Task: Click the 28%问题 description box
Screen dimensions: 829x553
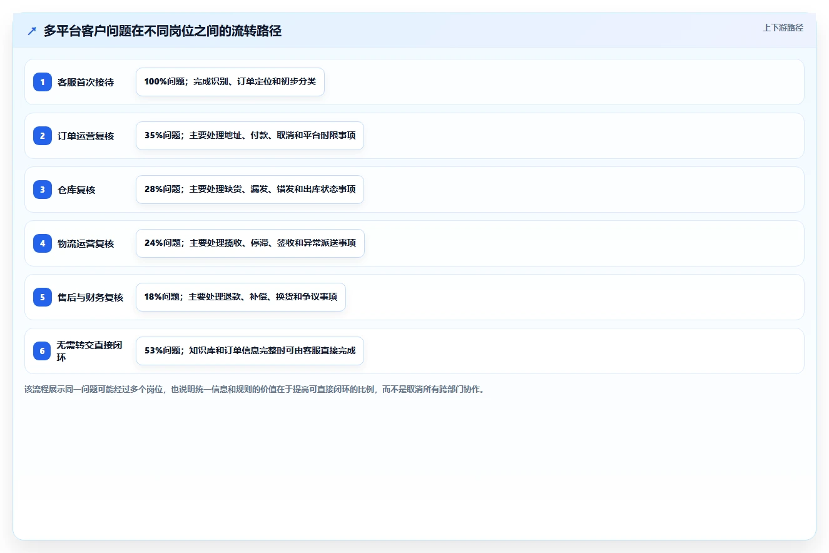Action: (250, 190)
